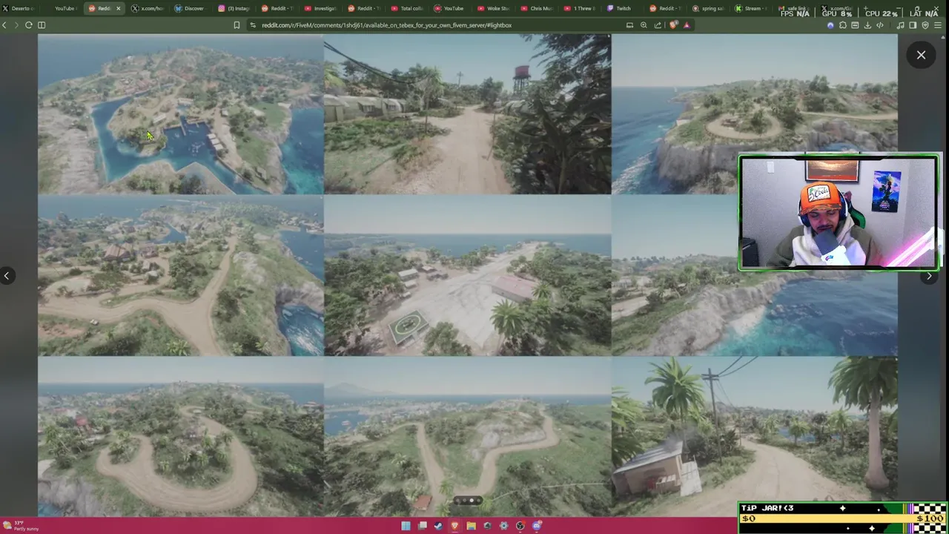Image resolution: width=949 pixels, height=534 pixels.
Task: Close the active Reddit tab
Action: pyautogui.click(x=118, y=8)
